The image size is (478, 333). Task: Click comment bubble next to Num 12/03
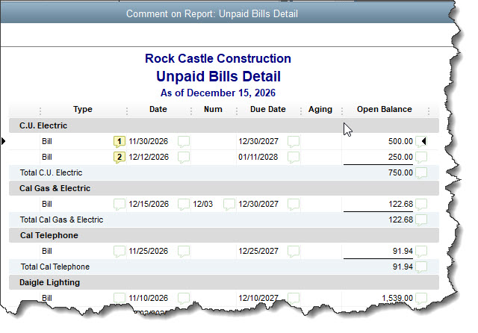click(x=229, y=204)
